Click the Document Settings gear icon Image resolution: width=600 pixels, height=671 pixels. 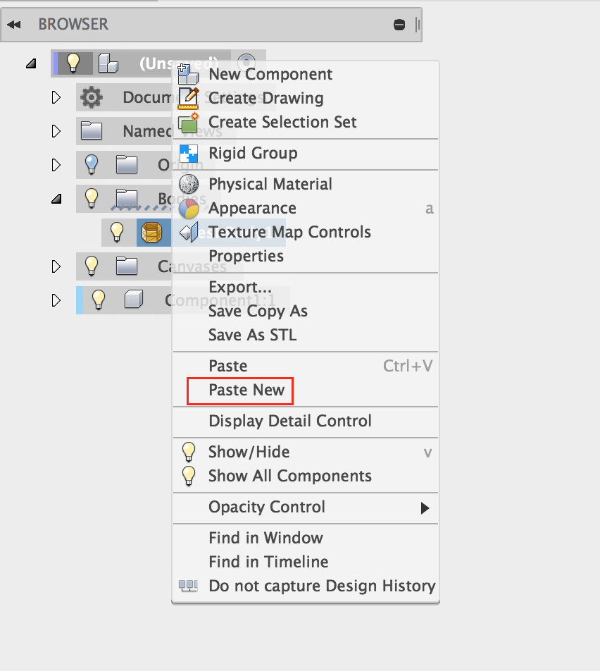92,97
